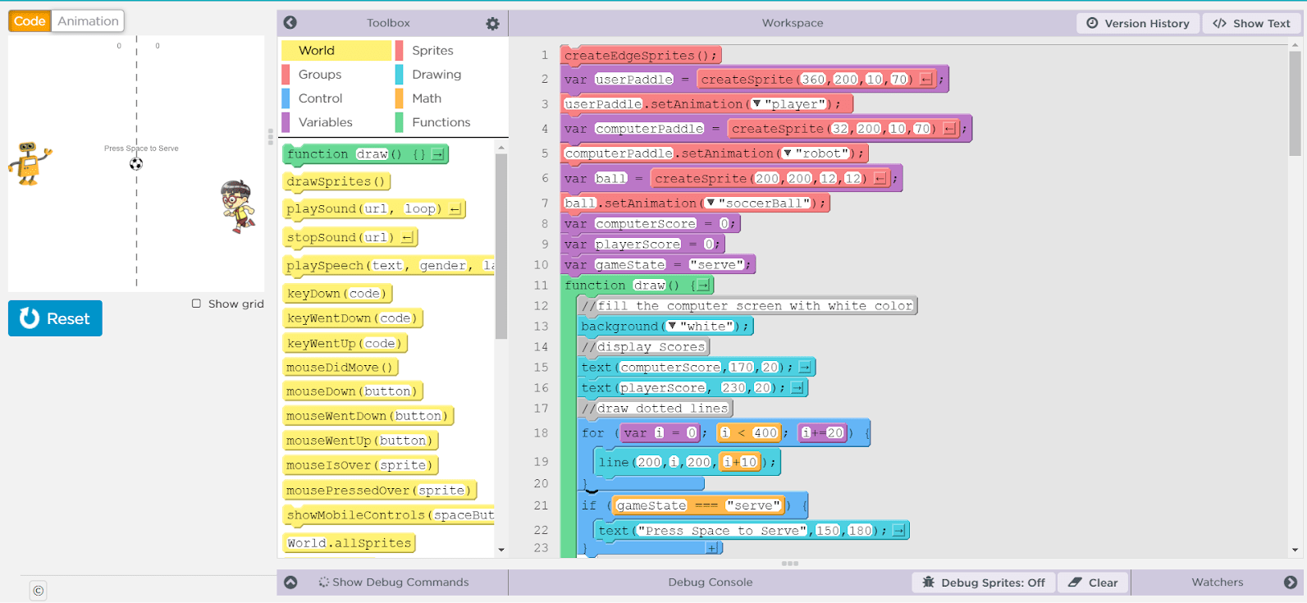This screenshot has height=603, width=1307.
Task: Click the debug console resize grip
Action: [790, 564]
